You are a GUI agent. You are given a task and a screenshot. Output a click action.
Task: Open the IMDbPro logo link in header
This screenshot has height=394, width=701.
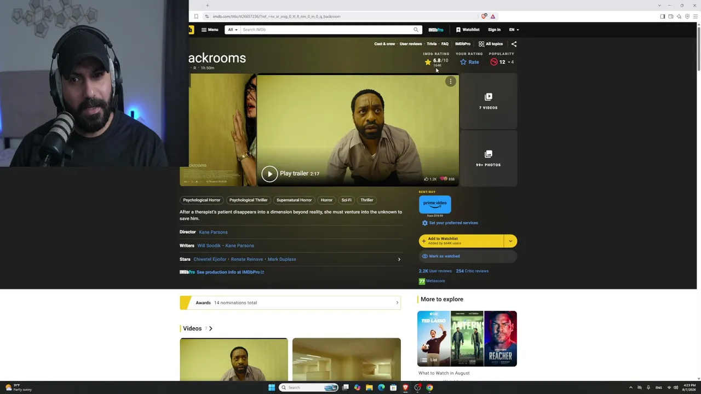(x=436, y=30)
